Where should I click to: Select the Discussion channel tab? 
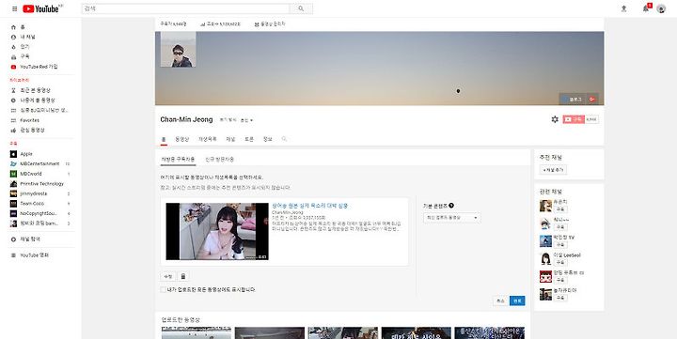point(249,139)
